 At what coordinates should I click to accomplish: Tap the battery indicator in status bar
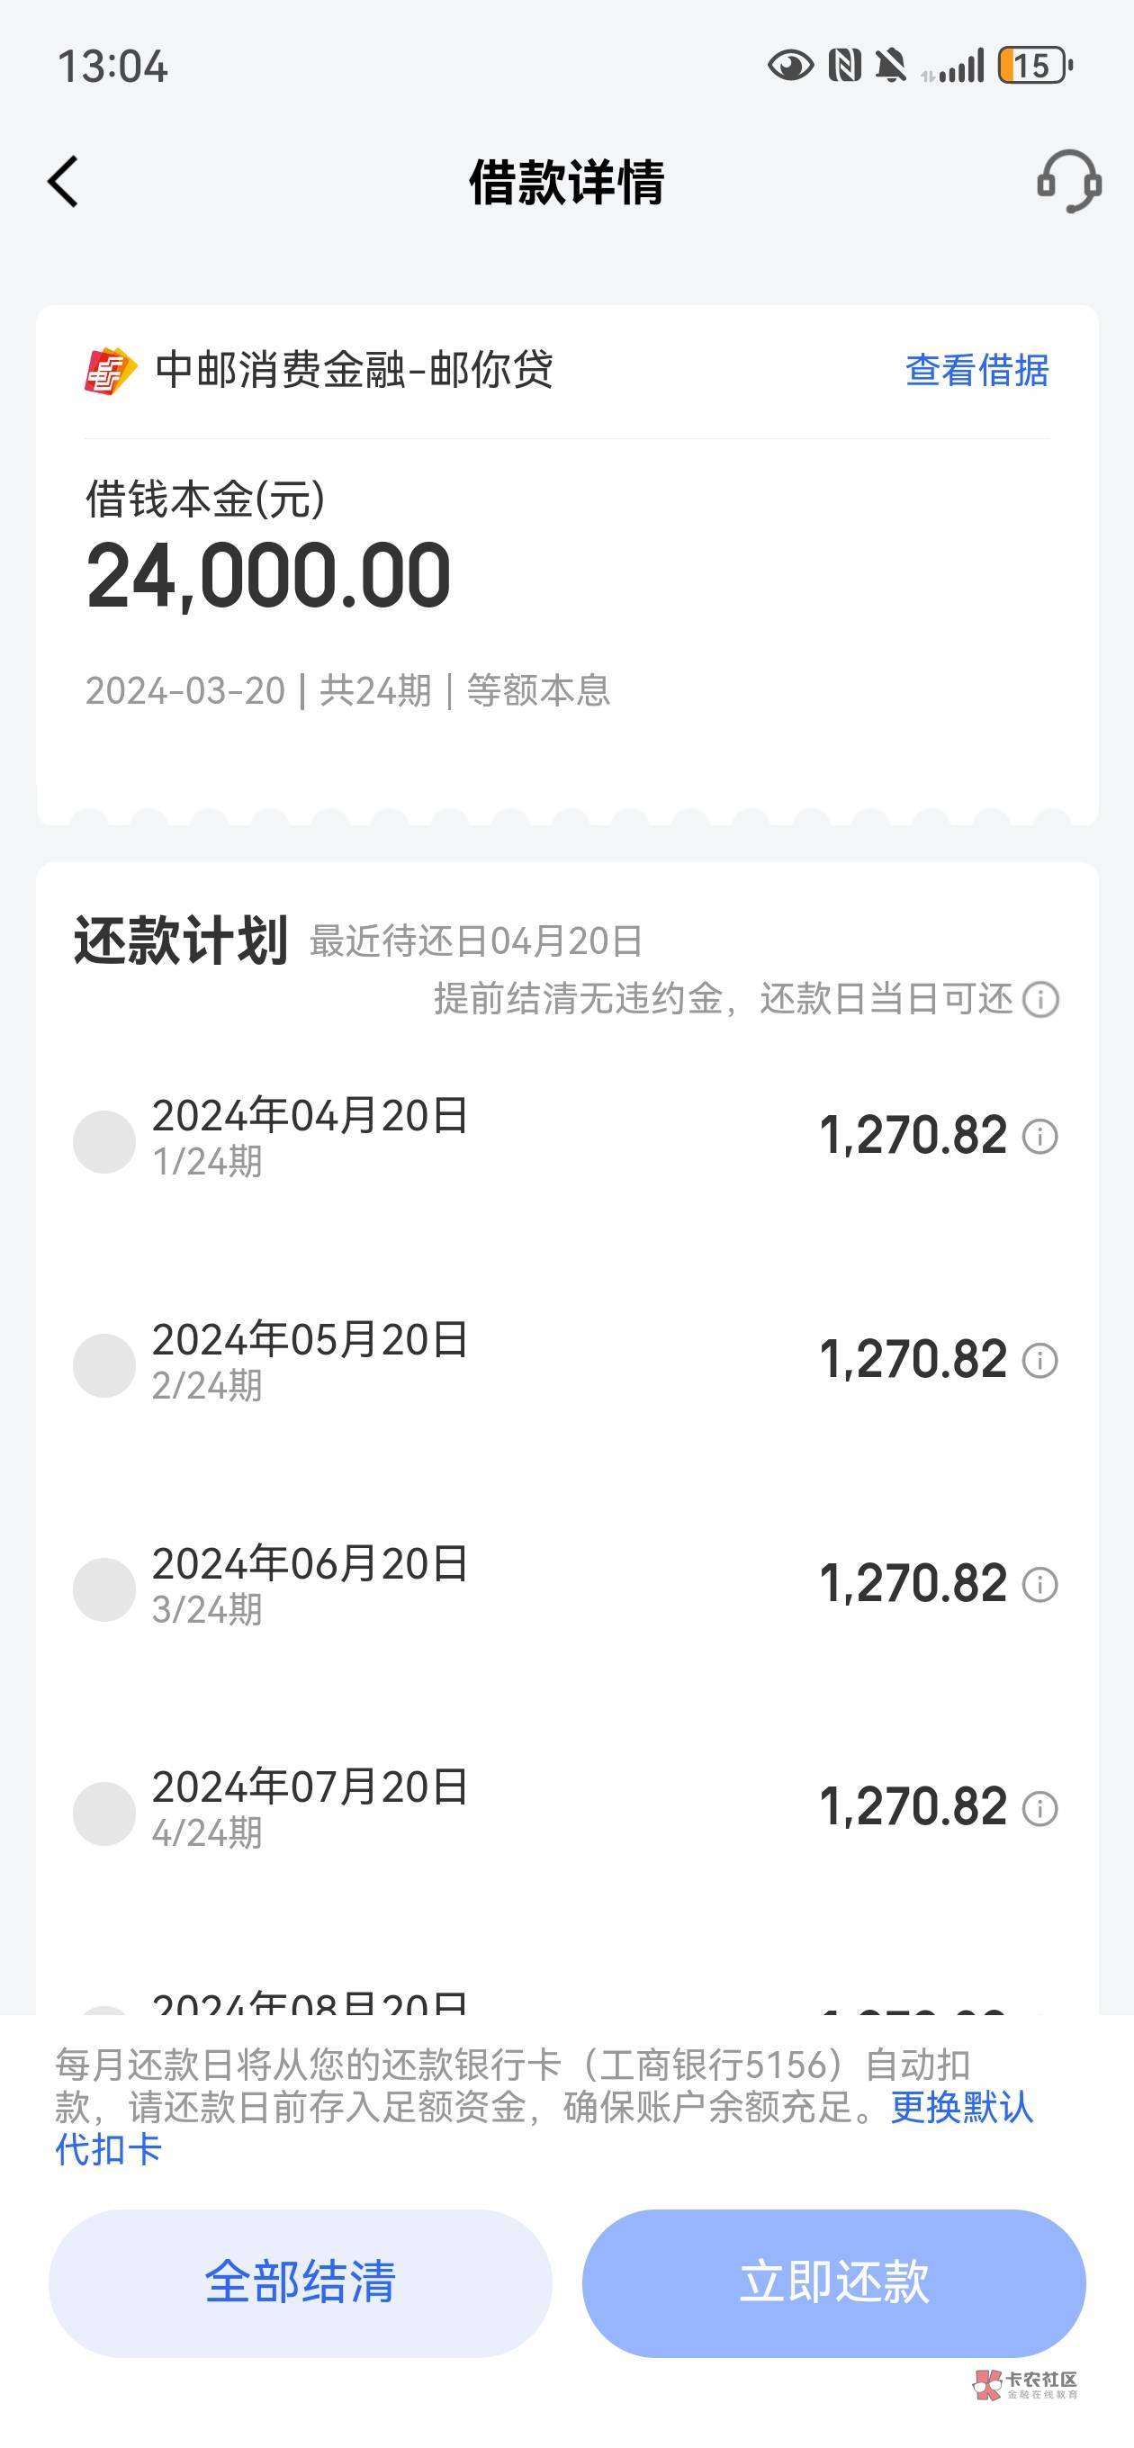click(1034, 66)
